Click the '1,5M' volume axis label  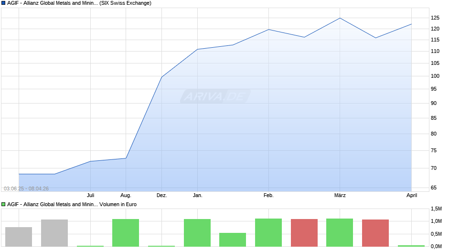436,209
